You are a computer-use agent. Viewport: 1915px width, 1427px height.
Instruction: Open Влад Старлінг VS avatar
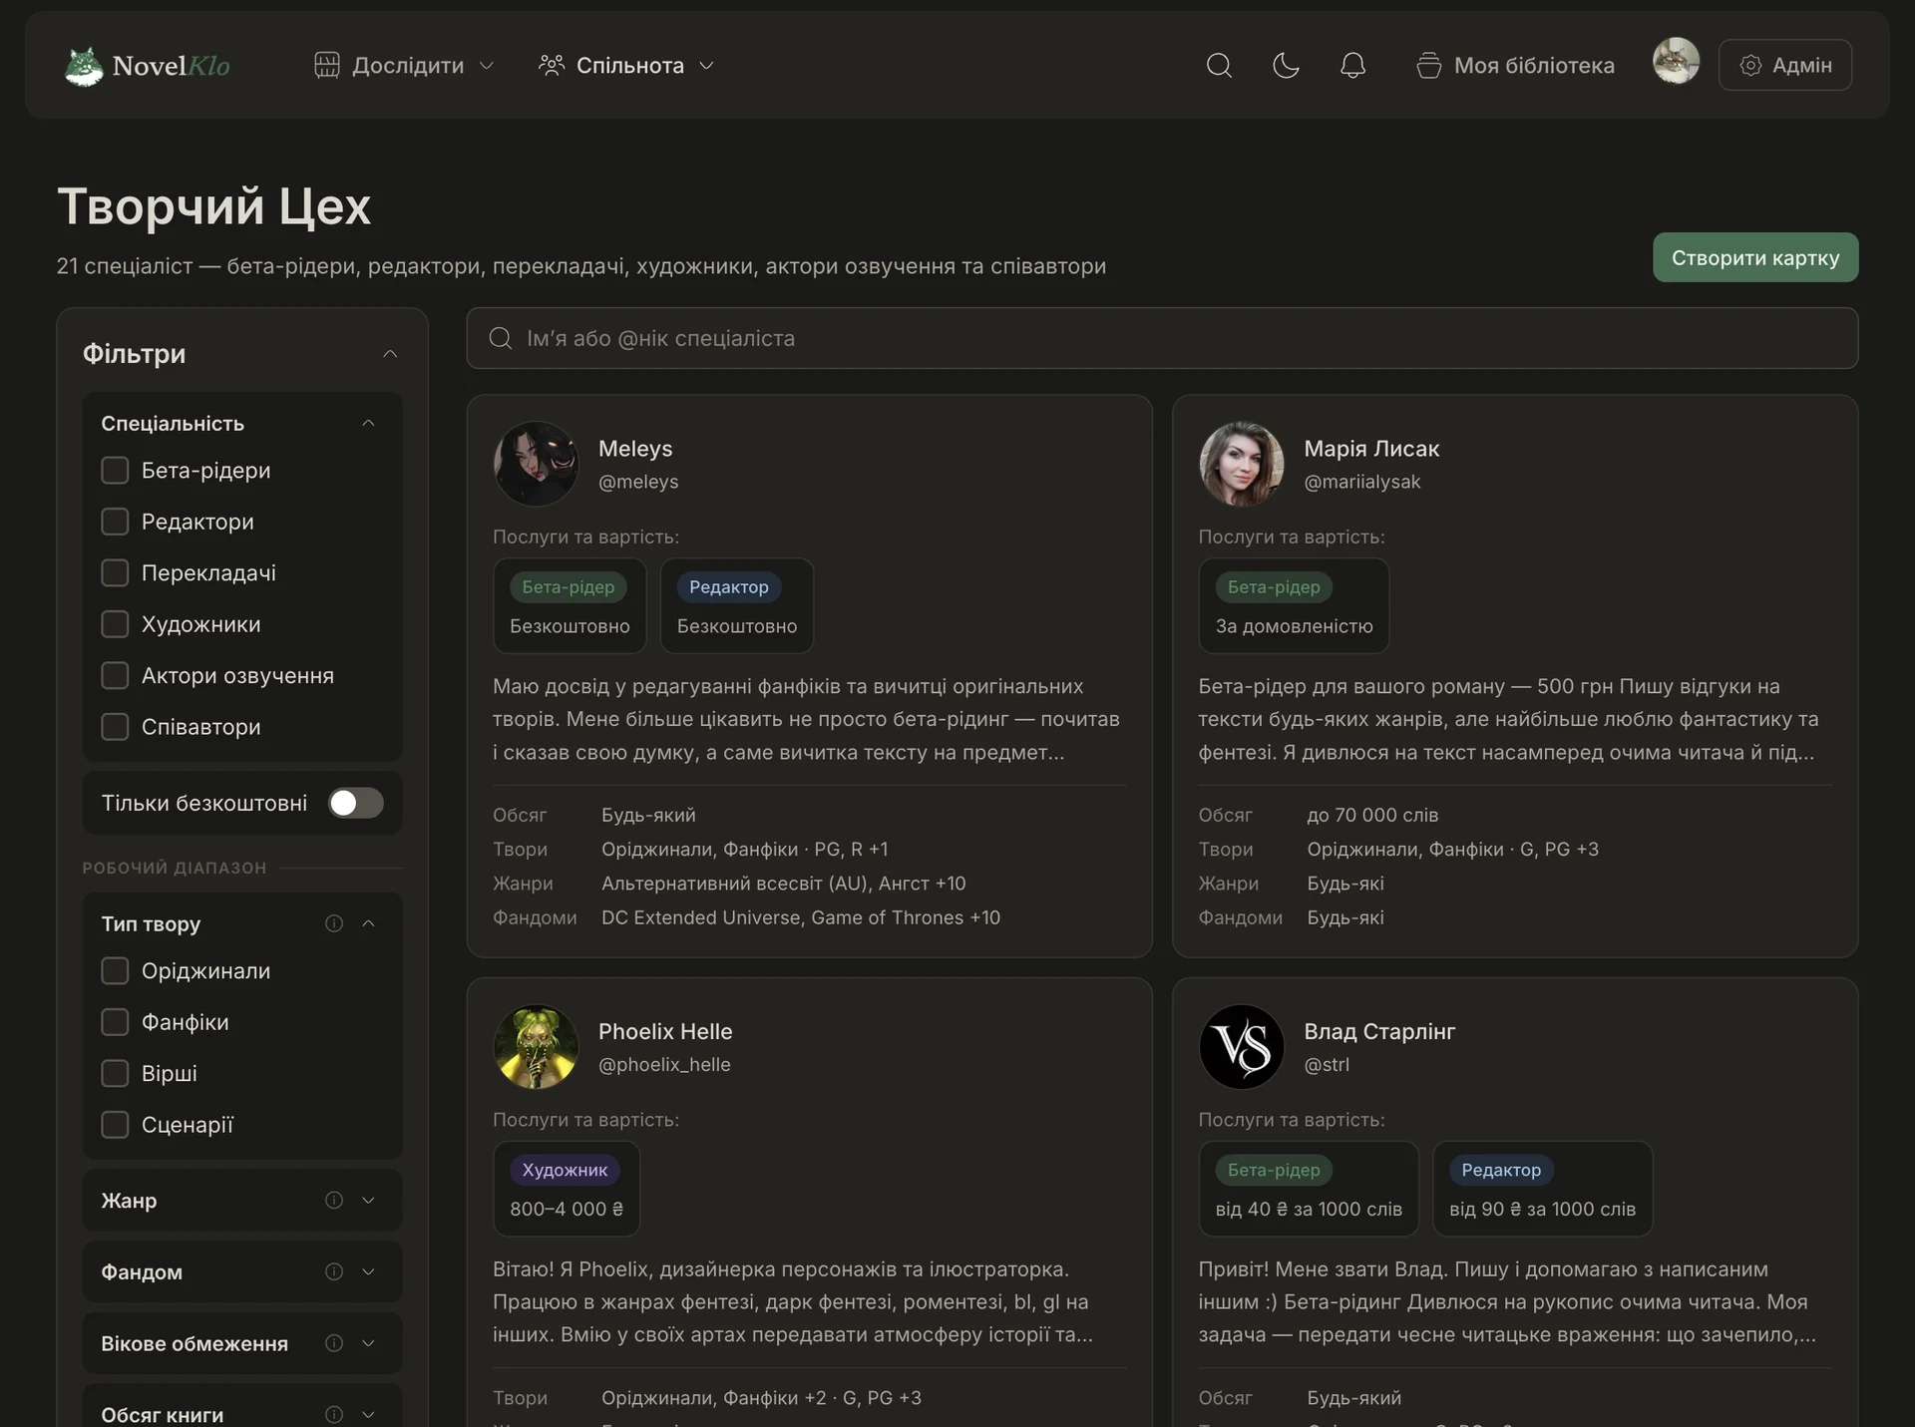pyautogui.click(x=1241, y=1046)
